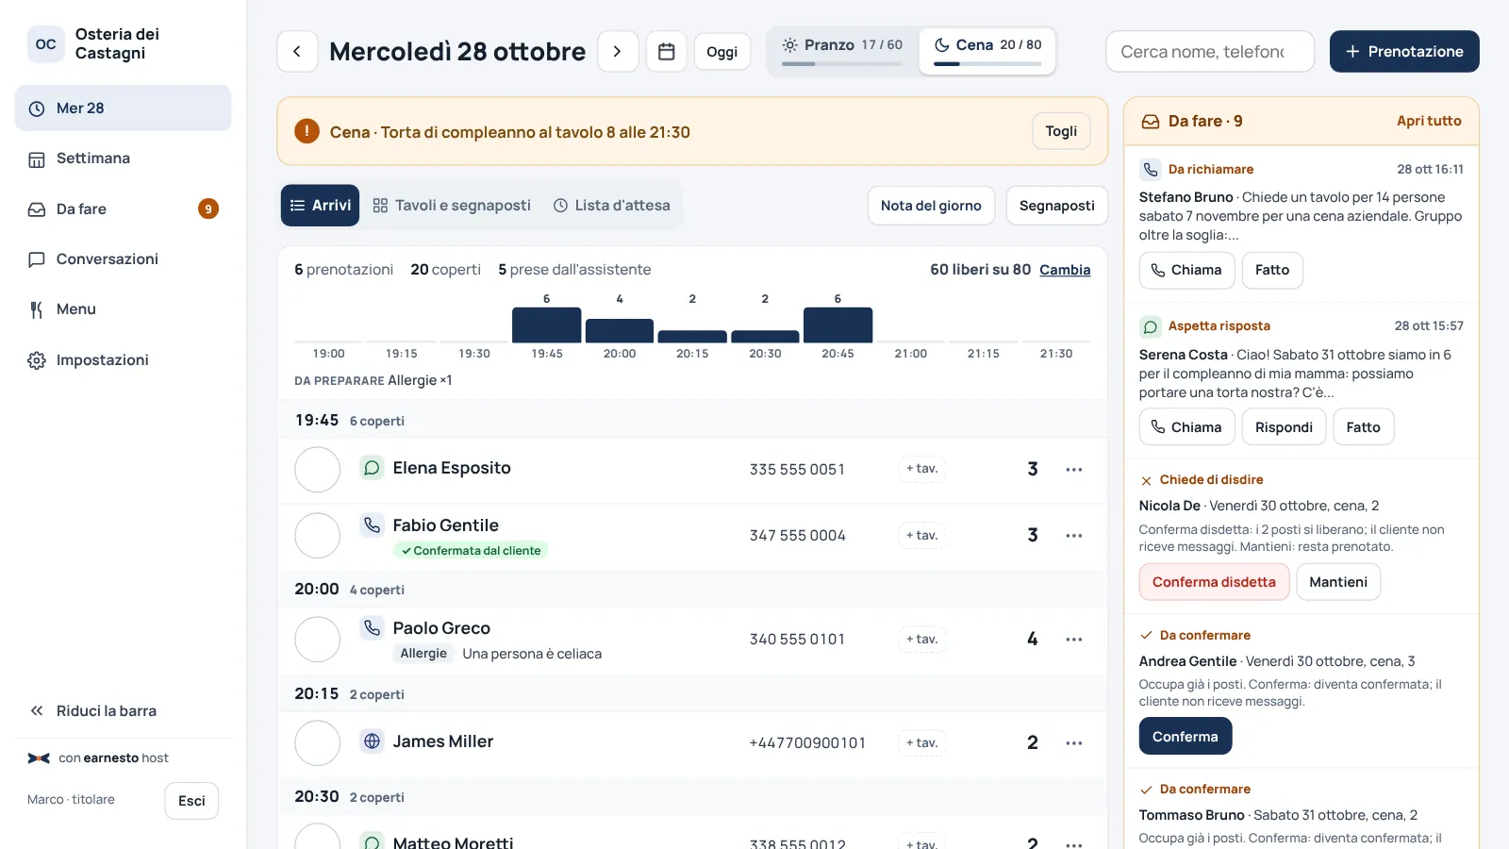
Task: Click the earnesto host logo
Action: point(39,758)
